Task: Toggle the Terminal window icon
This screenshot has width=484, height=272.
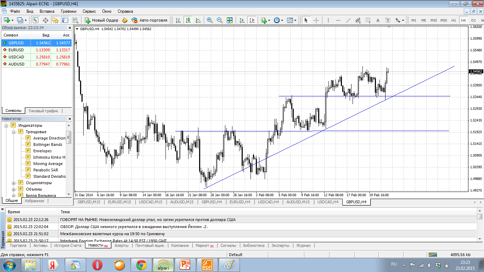Action: pos(65,20)
